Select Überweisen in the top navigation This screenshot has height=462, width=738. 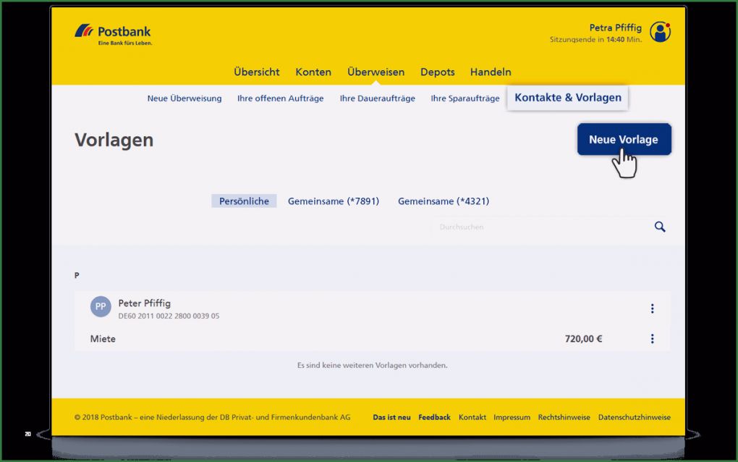coord(376,72)
